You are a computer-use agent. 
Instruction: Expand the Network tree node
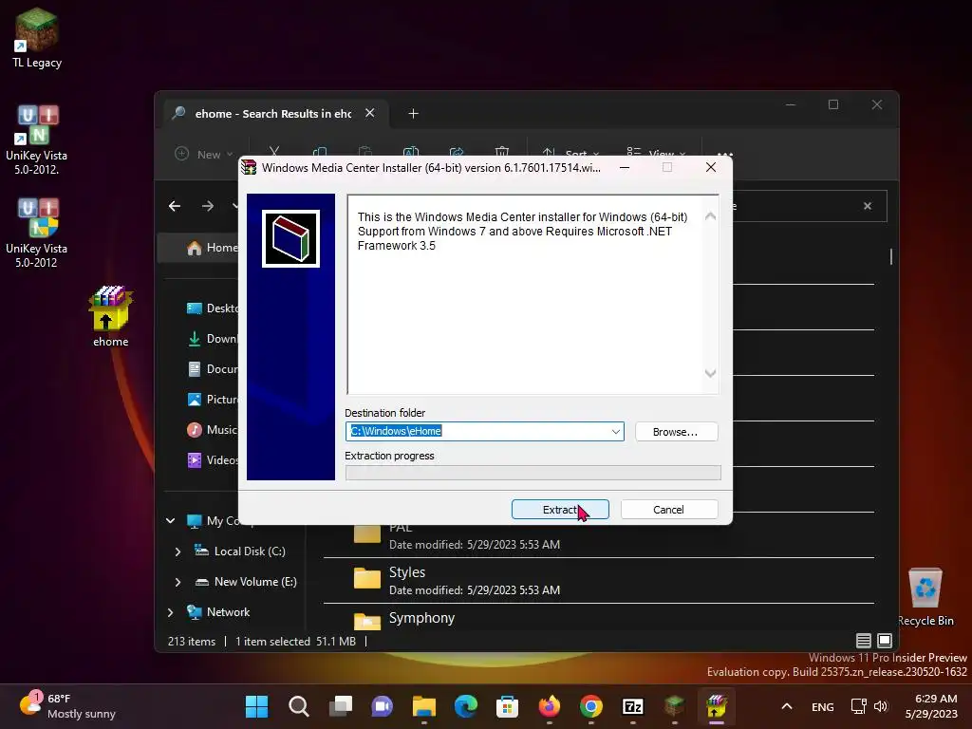(x=171, y=612)
